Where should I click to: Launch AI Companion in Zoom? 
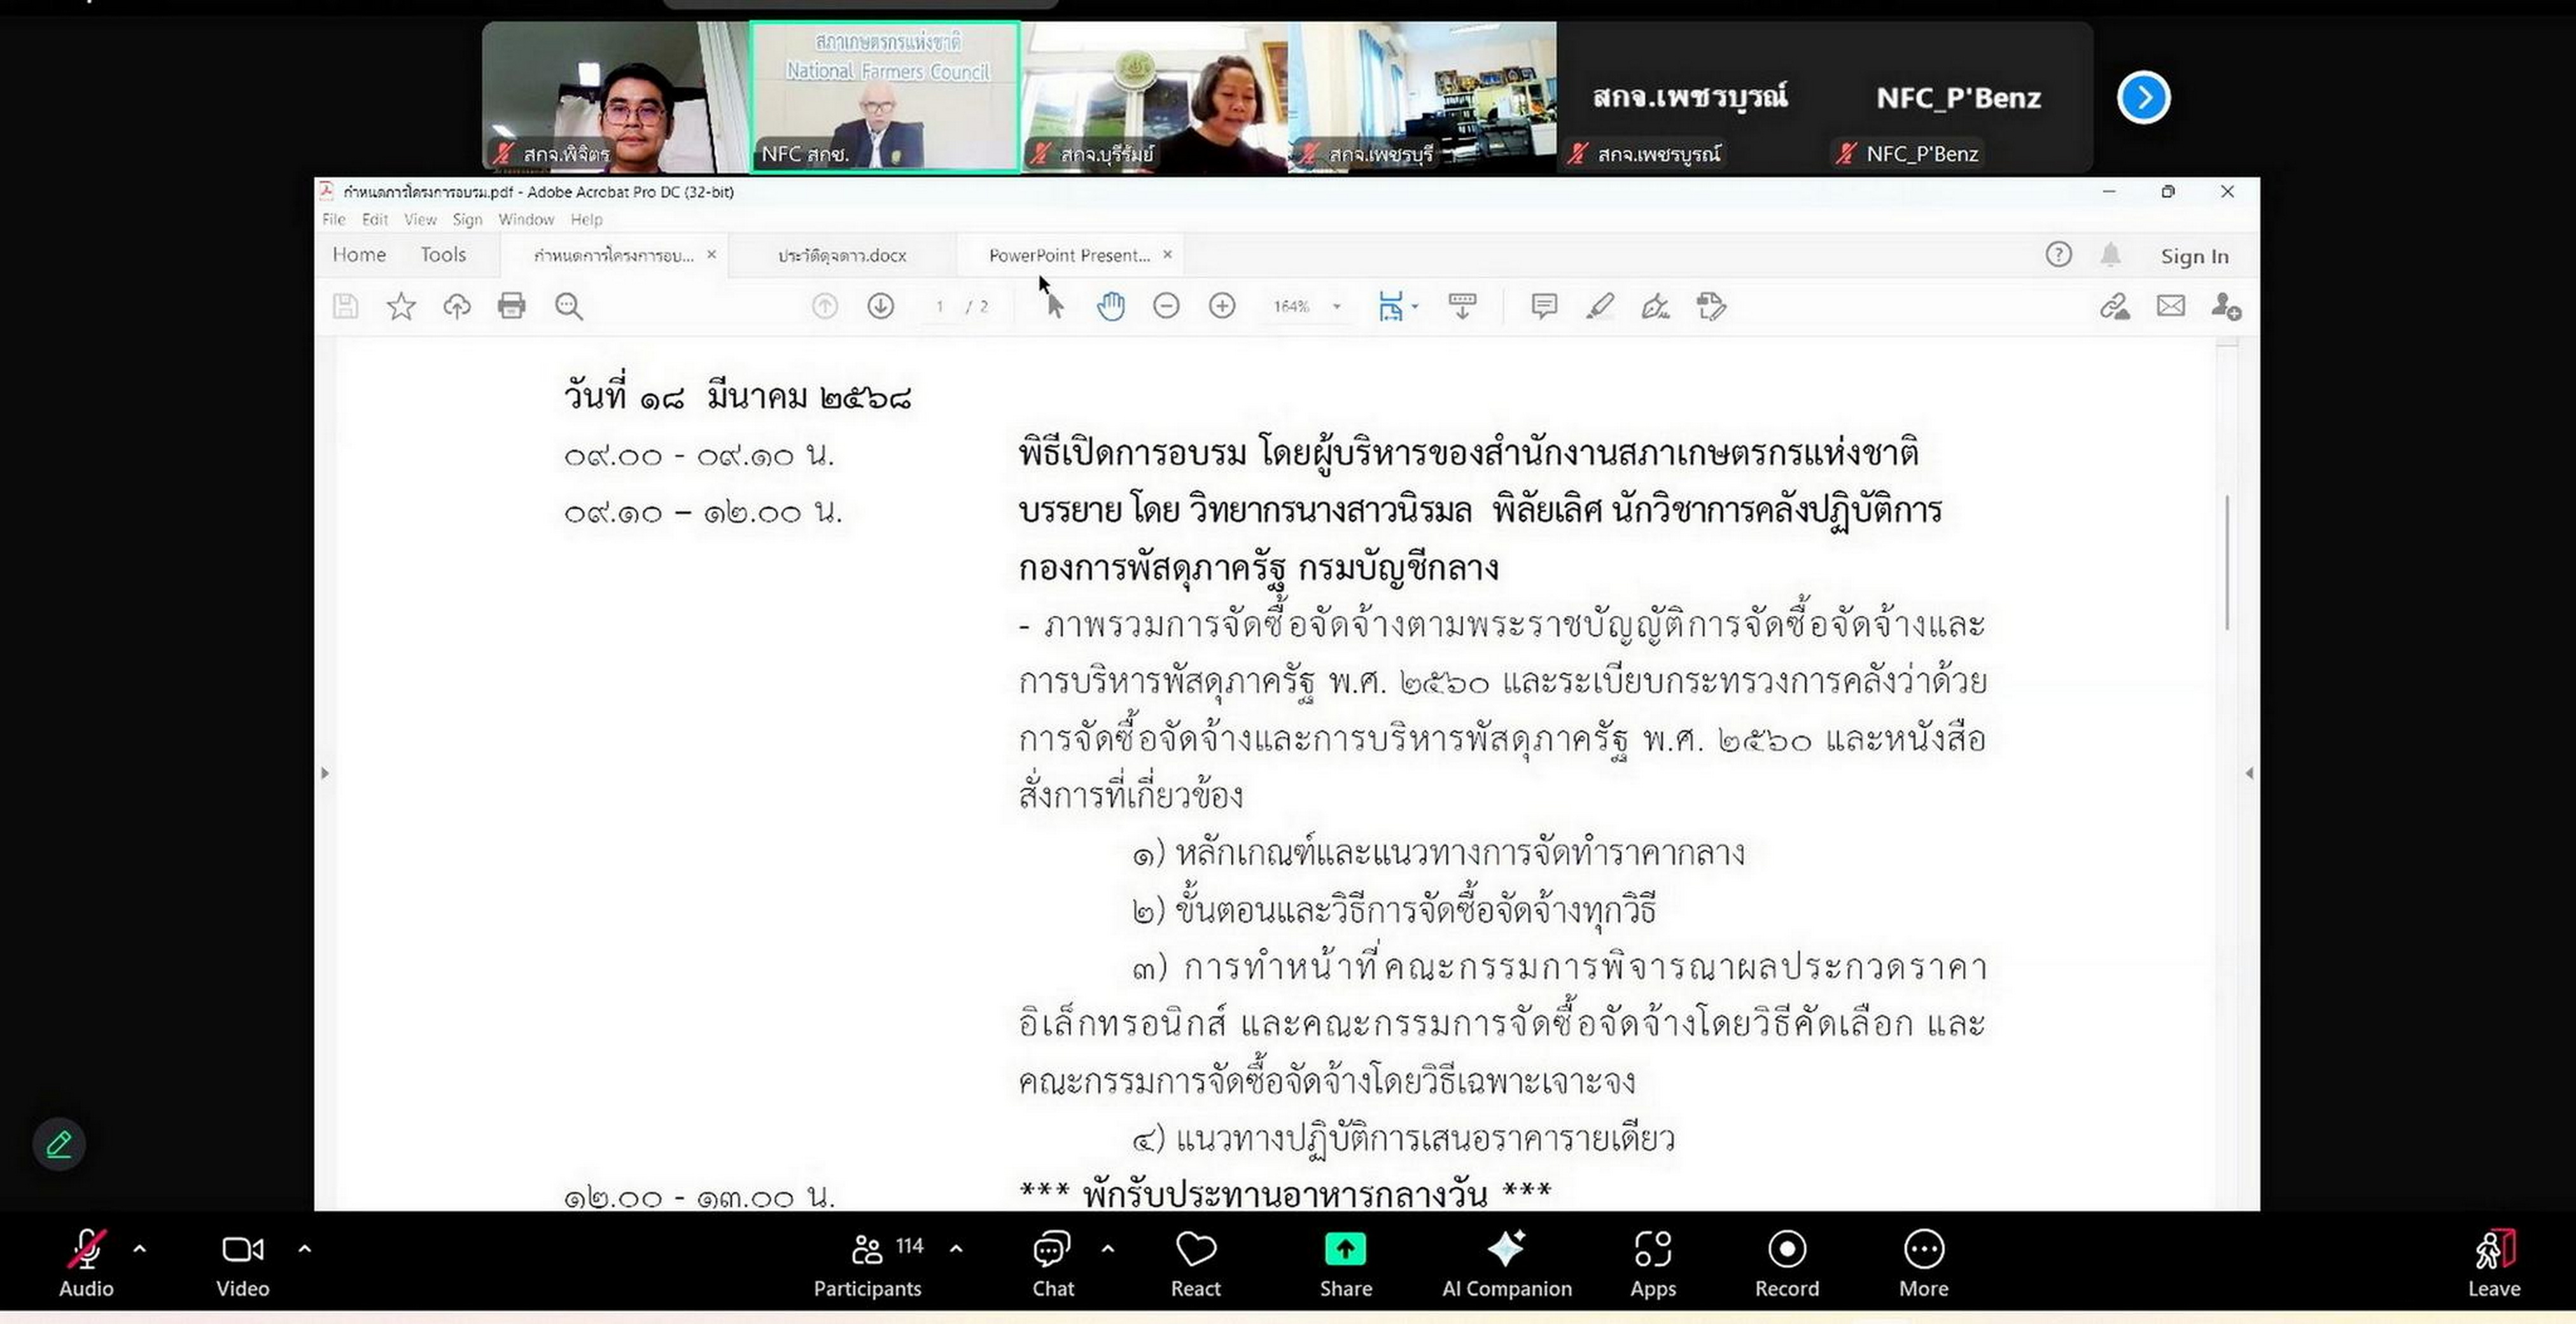click(1507, 1264)
